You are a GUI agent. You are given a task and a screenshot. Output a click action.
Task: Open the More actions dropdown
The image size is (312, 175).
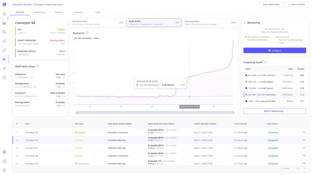297,4
